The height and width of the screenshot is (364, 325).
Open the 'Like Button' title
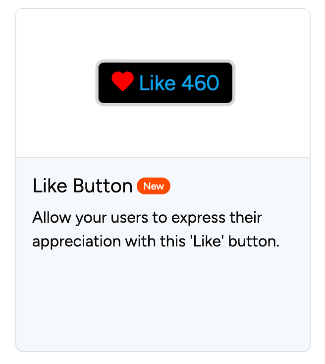[82, 185]
